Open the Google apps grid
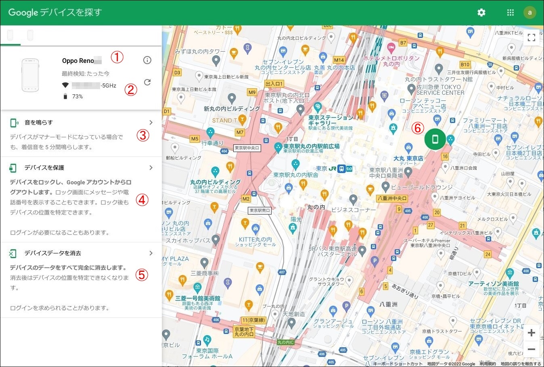The image size is (544, 367). tap(510, 13)
